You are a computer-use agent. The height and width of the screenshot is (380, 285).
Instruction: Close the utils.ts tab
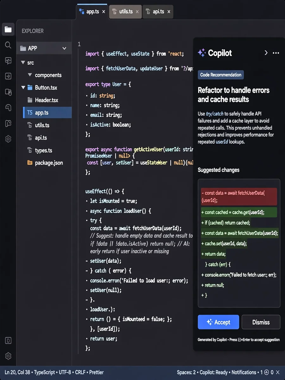pyautogui.click(x=137, y=12)
